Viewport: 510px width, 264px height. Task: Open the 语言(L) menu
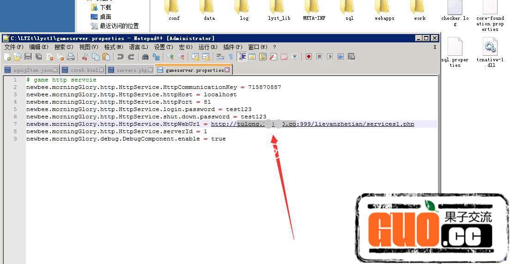click(138, 47)
